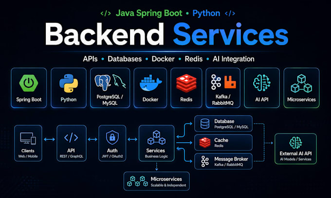Viewport: 331px width, 198px height.
Task: Click the 'Kafka / RabbitMQ' label in the top-row card
Action: 223,100
